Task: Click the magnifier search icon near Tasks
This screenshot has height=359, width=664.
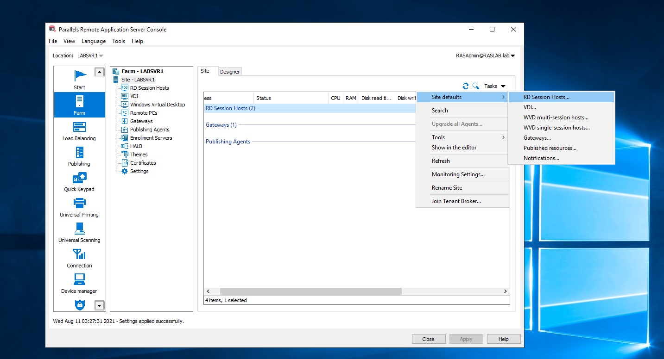Action: click(476, 86)
